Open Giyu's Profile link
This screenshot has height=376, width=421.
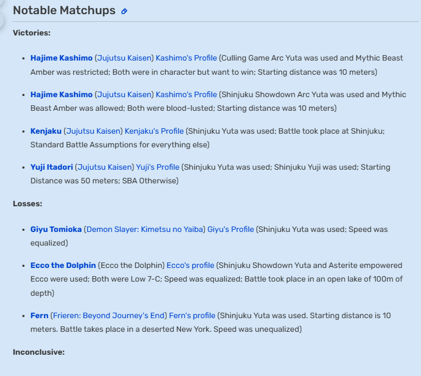(x=230, y=229)
